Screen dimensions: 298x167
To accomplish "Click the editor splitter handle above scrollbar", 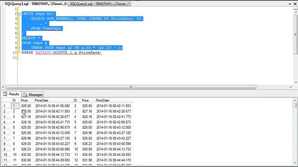I will 296,9.
